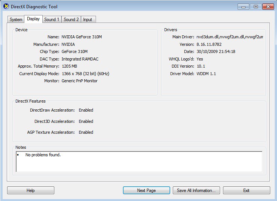This screenshot has width=277, height=201.
Task: Click the device name 'NVIDIA GeForce 310M'
Action: tap(82, 37)
